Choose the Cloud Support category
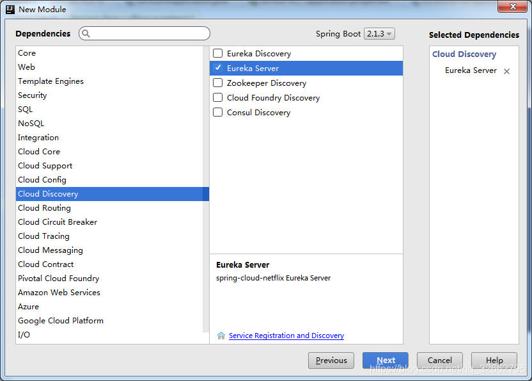This screenshot has height=381, width=532. click(109, 166)
